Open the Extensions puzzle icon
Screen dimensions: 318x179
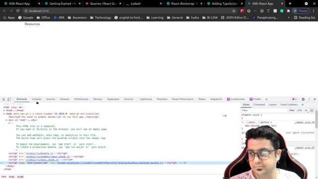(x=288, y=11)
